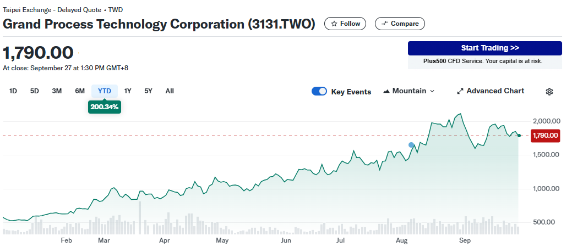Select the YTD time range

105,91
